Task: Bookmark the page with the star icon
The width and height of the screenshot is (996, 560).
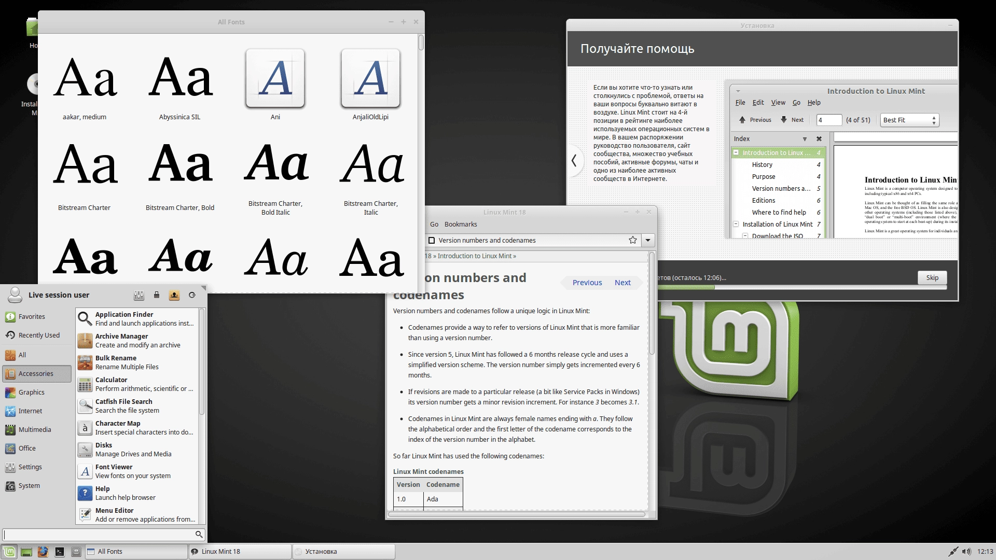Action: click(x=633, y=240)
